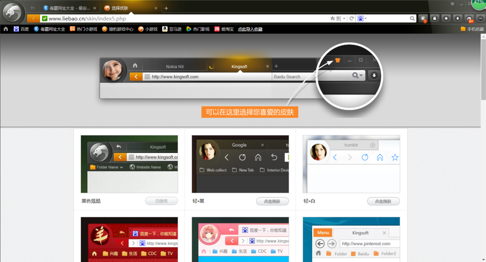Image resolution: width=486 pixels, height=262 pixels.
Task: Reload the page with refresh icon
Action: click(352, 19)
